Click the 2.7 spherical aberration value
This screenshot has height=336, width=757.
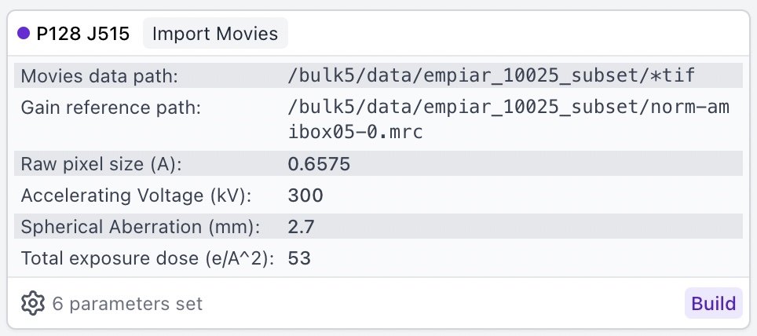(302, 227)
